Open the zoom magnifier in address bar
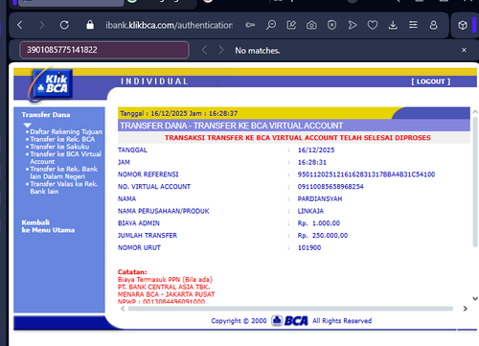This screenshot has width=479, height=346. click(271, 25)
